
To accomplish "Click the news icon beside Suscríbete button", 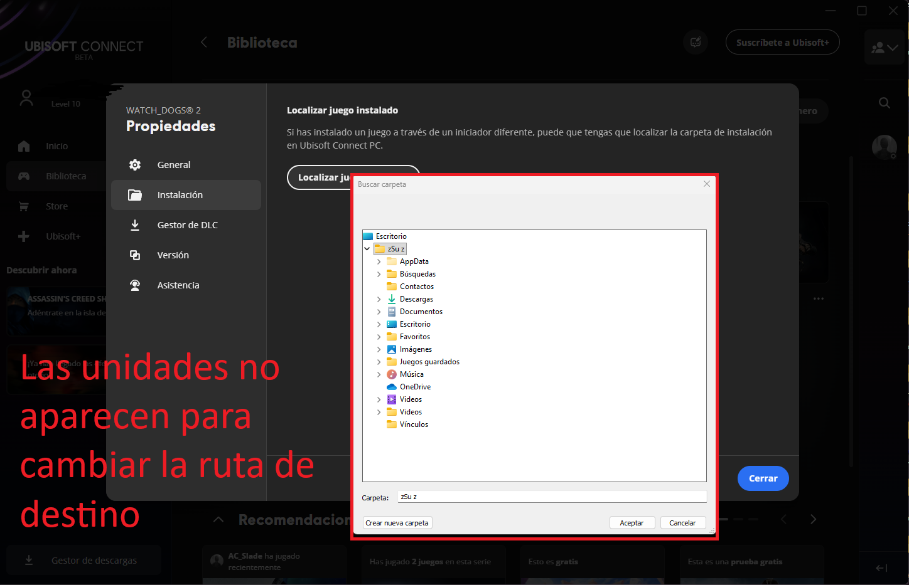I will [x=696, y=43].
